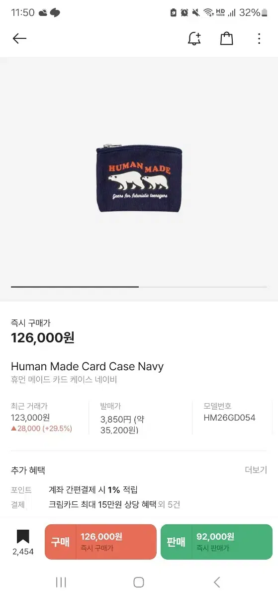This screenshot has width=278, height=598.
Task: Expand benefits with 더보기
Action: (x=256, y=470)
